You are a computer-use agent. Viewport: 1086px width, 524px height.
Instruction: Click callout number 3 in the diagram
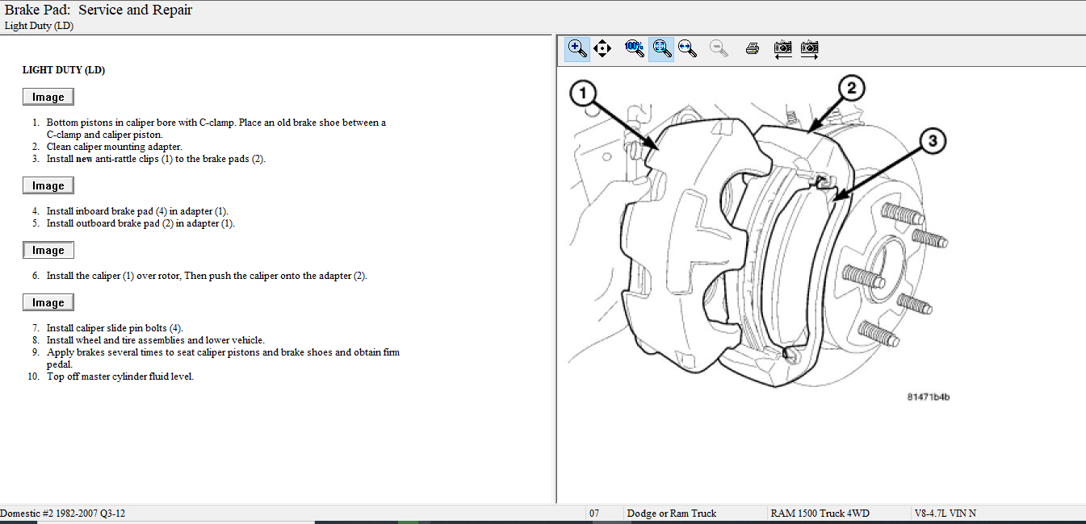click(931, 143)
